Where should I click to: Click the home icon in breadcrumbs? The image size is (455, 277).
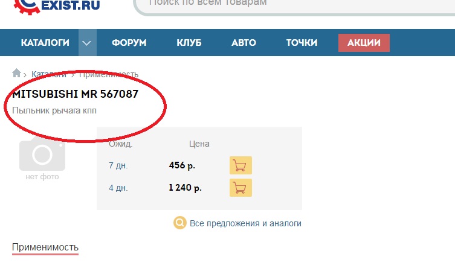(x=16, y=73)
